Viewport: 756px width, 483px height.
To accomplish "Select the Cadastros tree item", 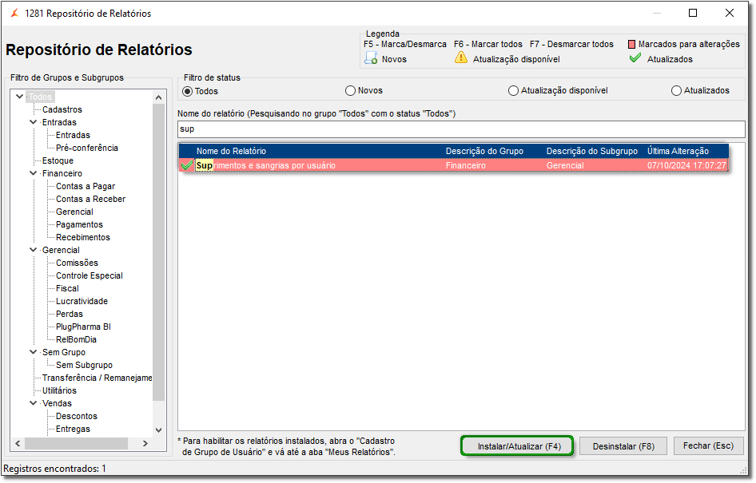I will click(x=62, y=109).
